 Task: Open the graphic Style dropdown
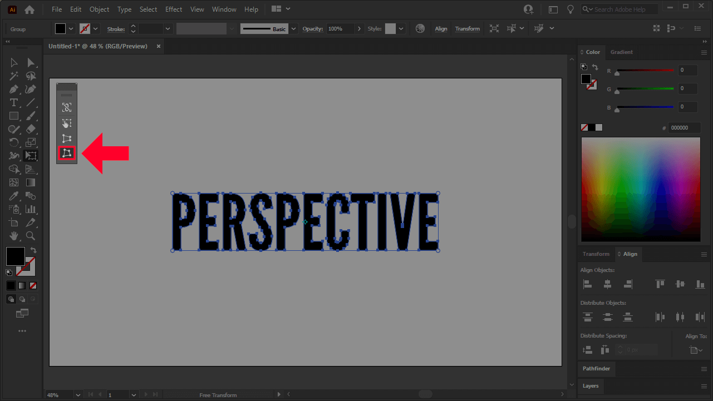pyautogui.click(x=401, y=29)
